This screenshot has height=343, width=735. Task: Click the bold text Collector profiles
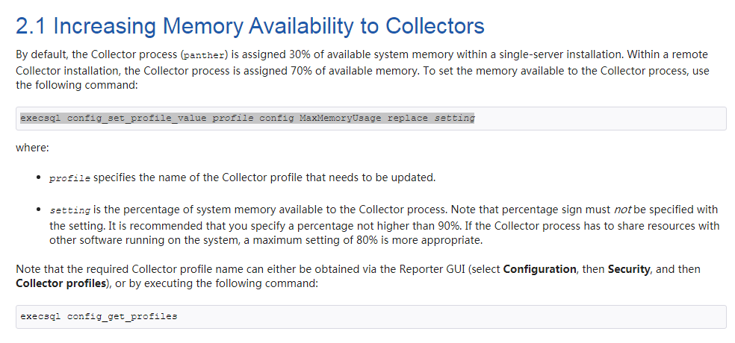(x=61, y=283)
